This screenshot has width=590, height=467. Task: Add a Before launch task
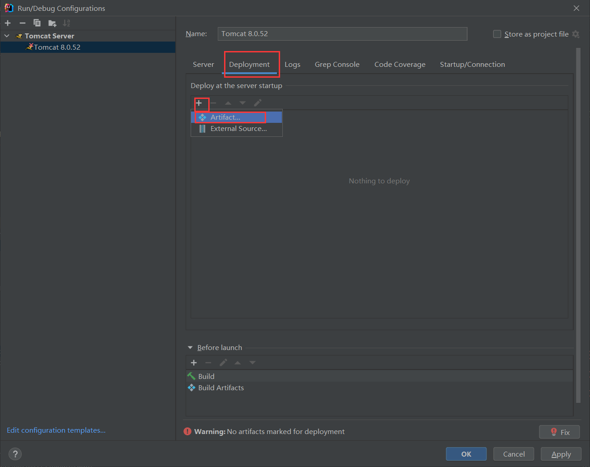(x=194, y=363)
